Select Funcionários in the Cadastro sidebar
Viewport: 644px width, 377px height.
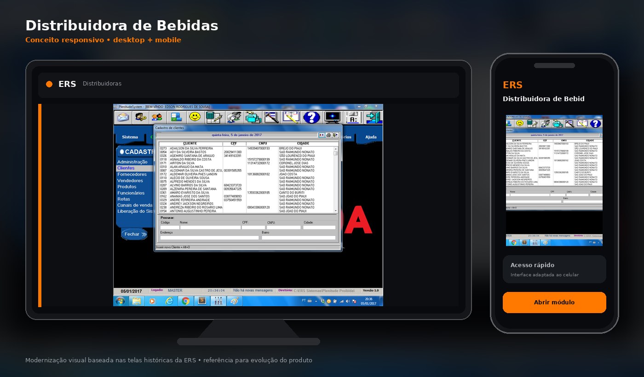click(x=131, y=193)
